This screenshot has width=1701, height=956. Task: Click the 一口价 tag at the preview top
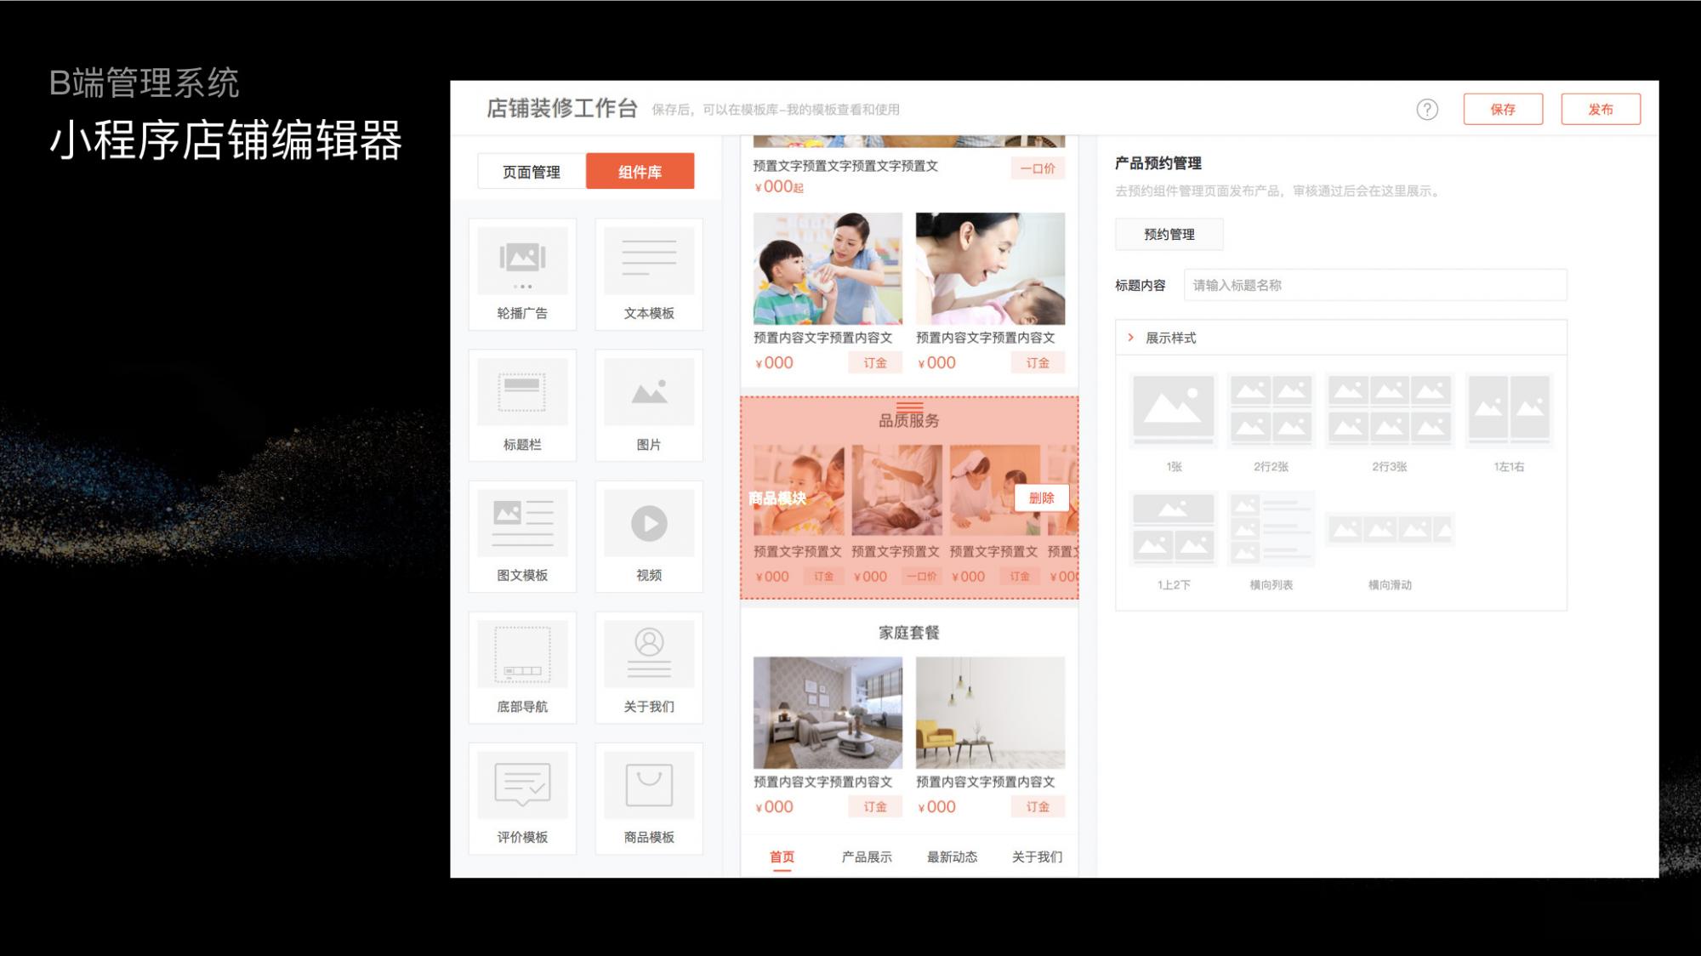click(x=1038, y=168)
